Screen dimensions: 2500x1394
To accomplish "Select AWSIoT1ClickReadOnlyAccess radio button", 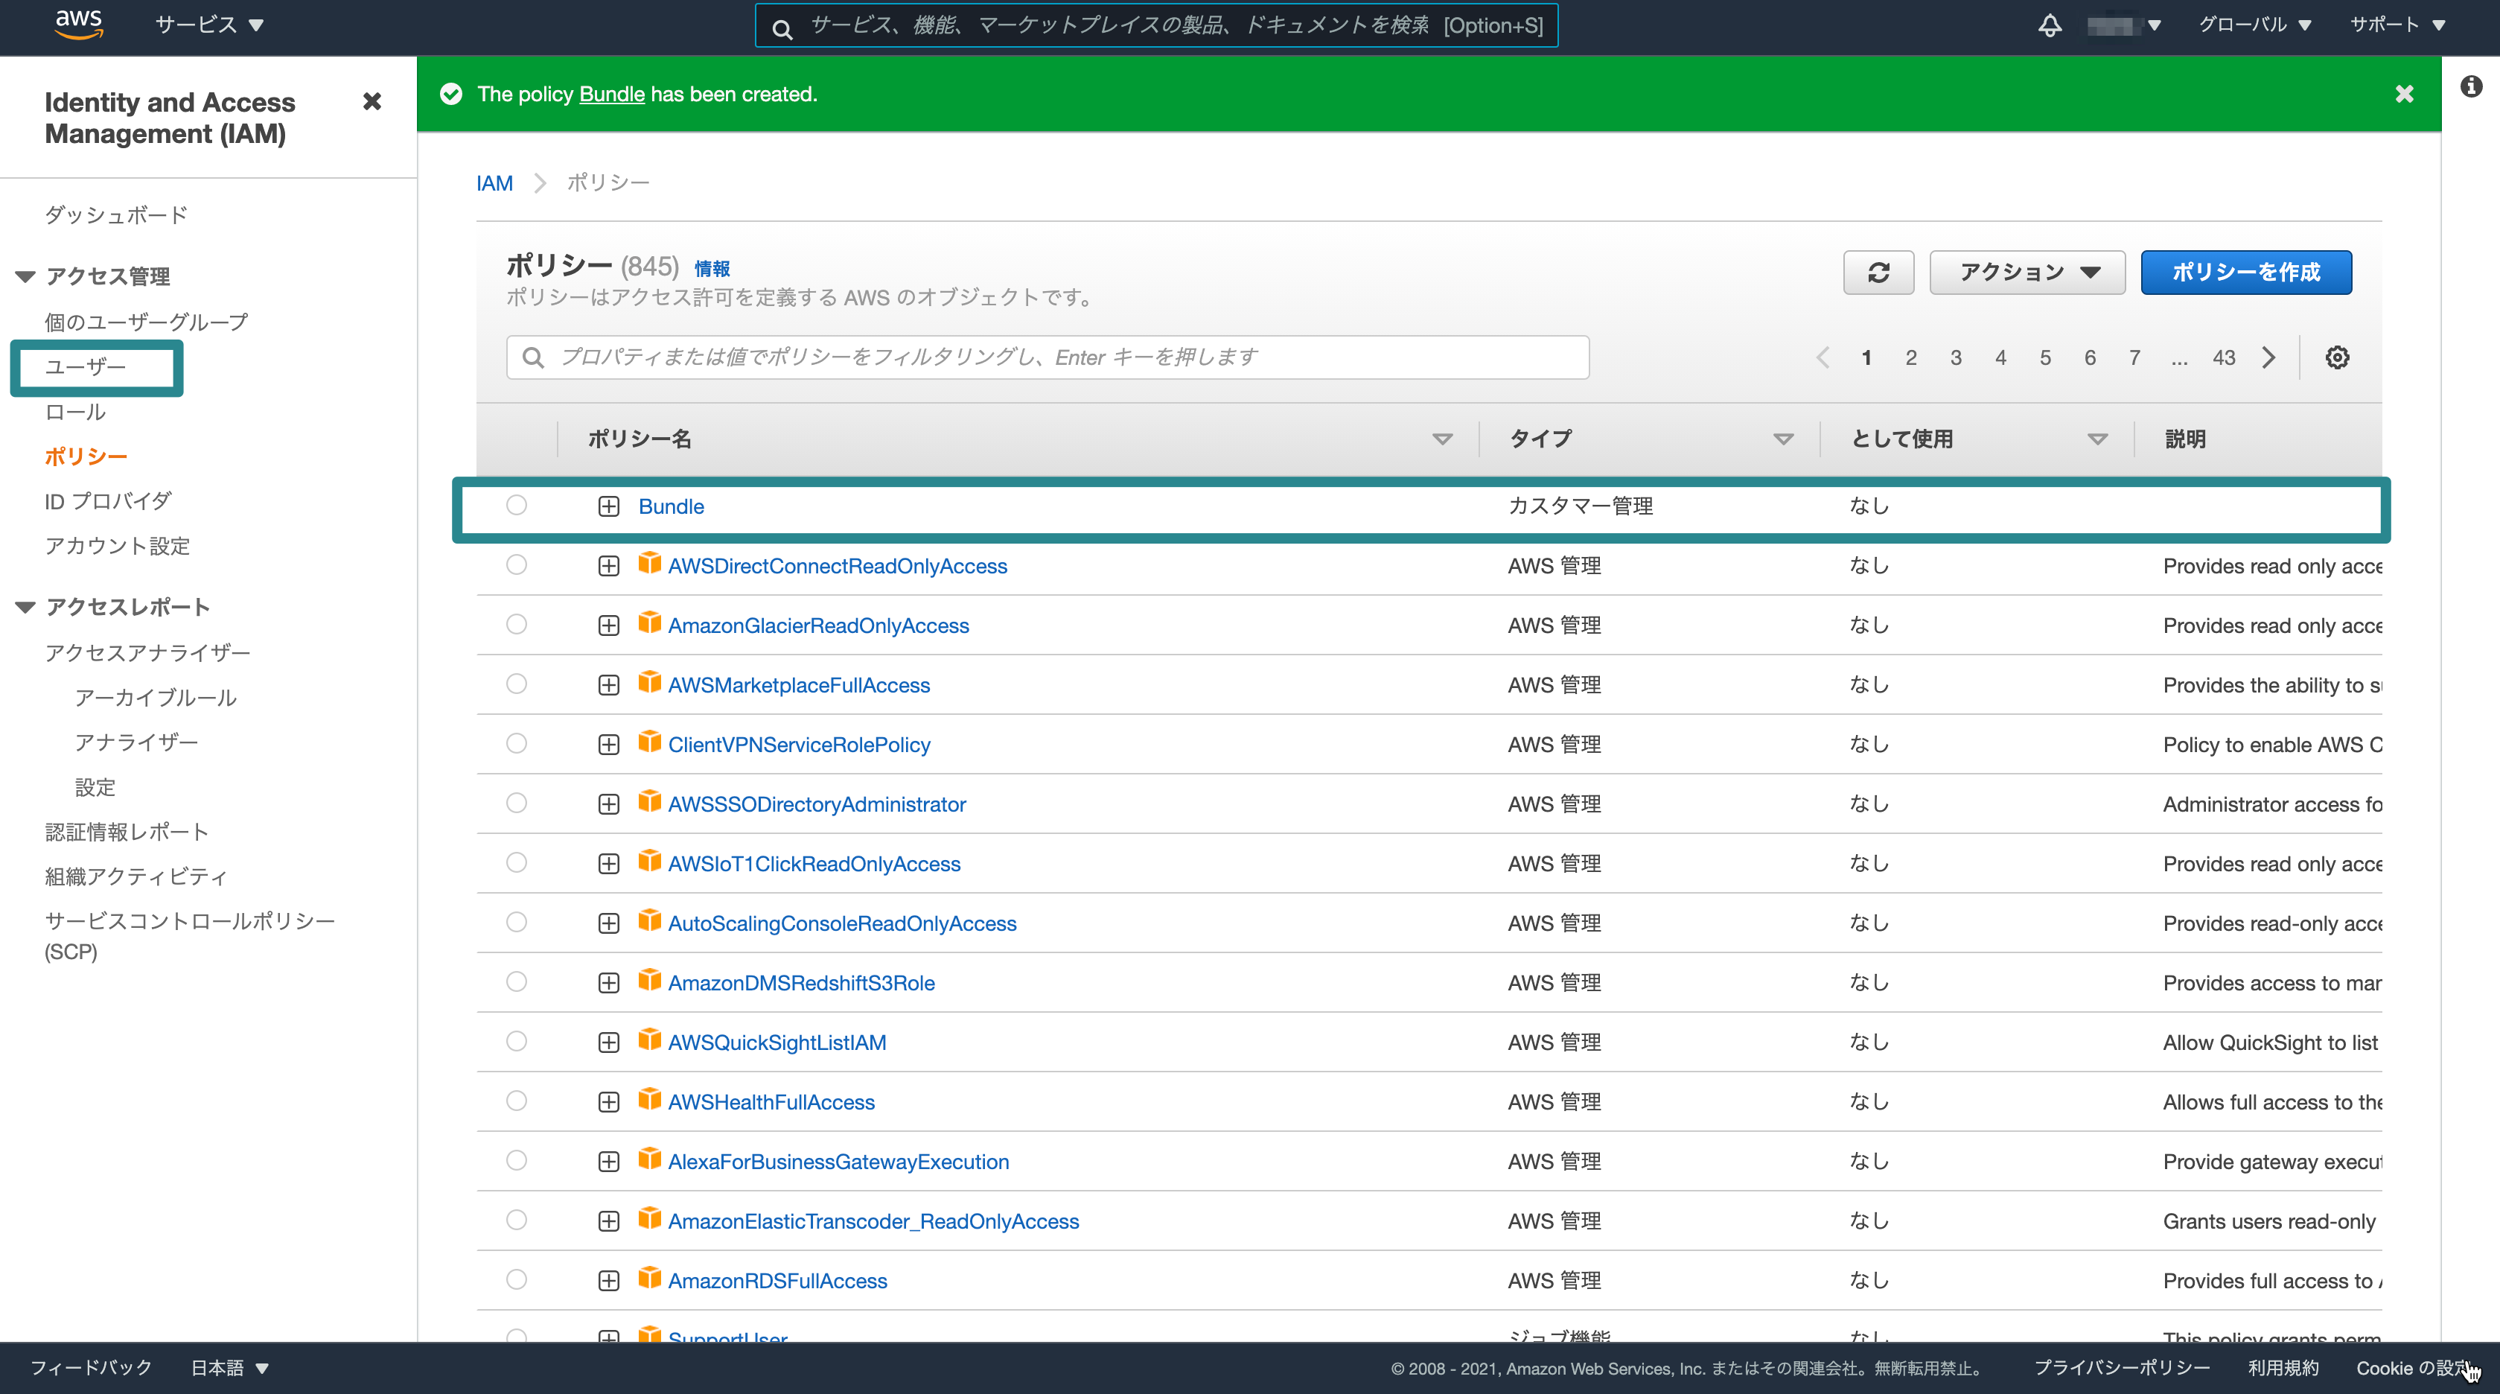I will point(517,862).
